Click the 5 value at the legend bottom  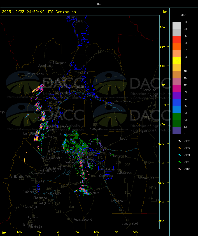click(184, 134)
